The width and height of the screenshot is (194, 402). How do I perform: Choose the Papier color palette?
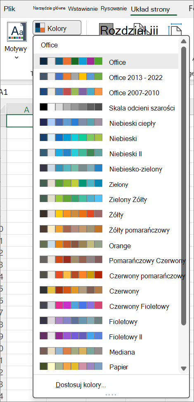pyautogui.click(x=106, y=367)
